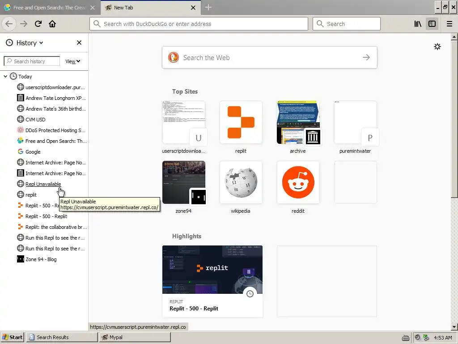Toggle the sidebars button in toolbar
The image size is (458, 344).
pyautogui.click(x=432, y=24)
